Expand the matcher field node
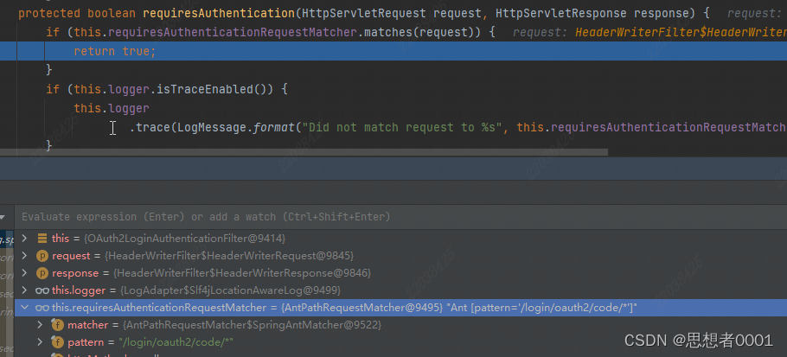The image size is (787, 357). tap(40, 325)
